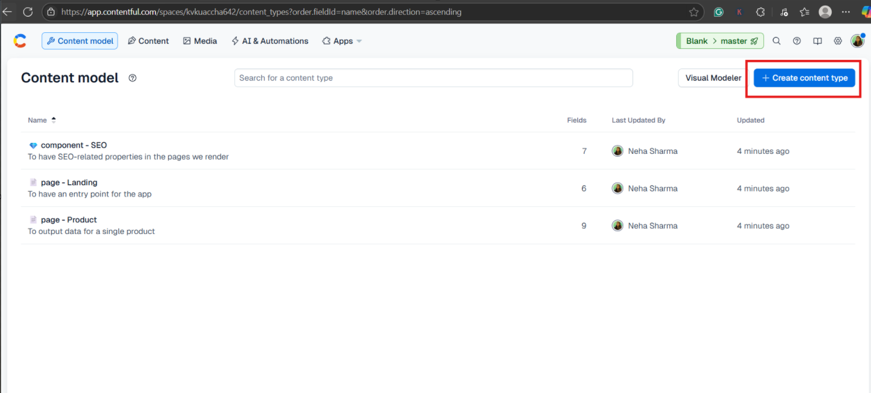This screenshot has width=871, height=393.
Task: Open the Media tab
Action: (200, 41)
